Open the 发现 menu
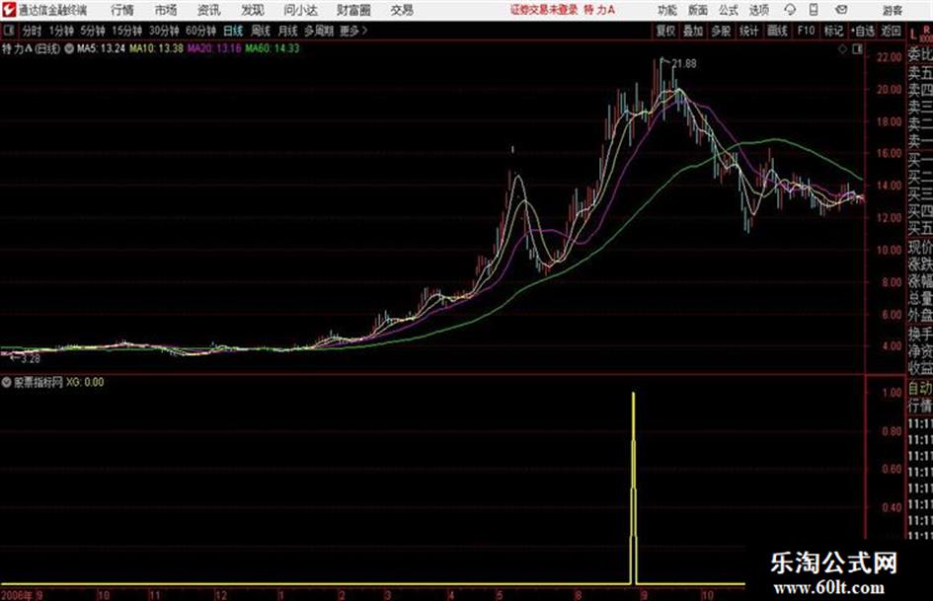933x601 pixels. (253, 10)
